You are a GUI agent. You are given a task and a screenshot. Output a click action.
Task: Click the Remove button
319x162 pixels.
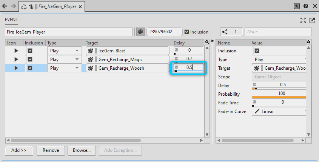coord(51,150)
